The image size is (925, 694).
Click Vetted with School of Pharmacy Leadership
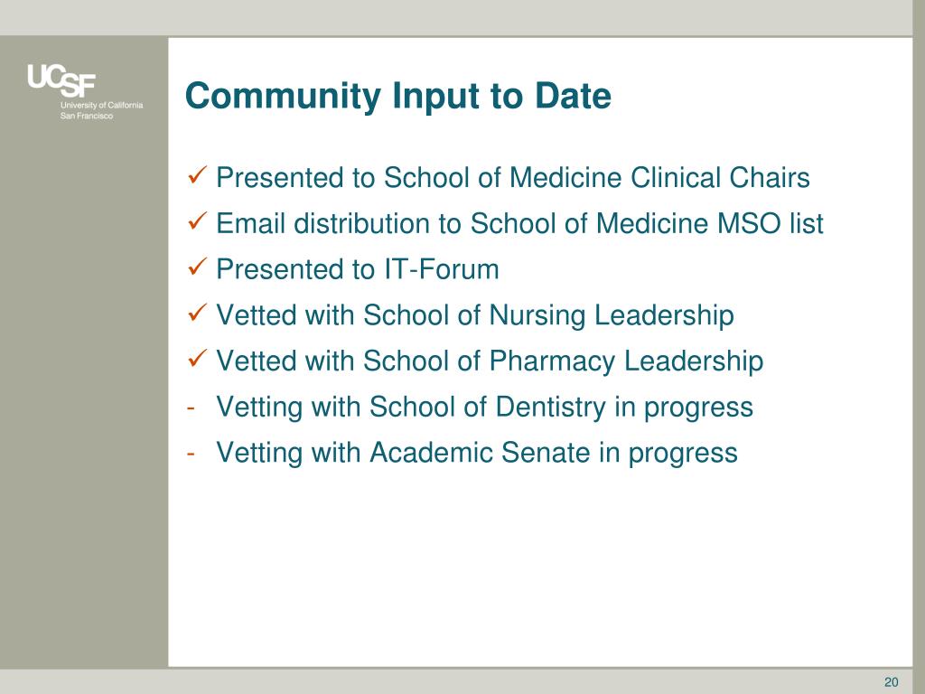[490, 361]
